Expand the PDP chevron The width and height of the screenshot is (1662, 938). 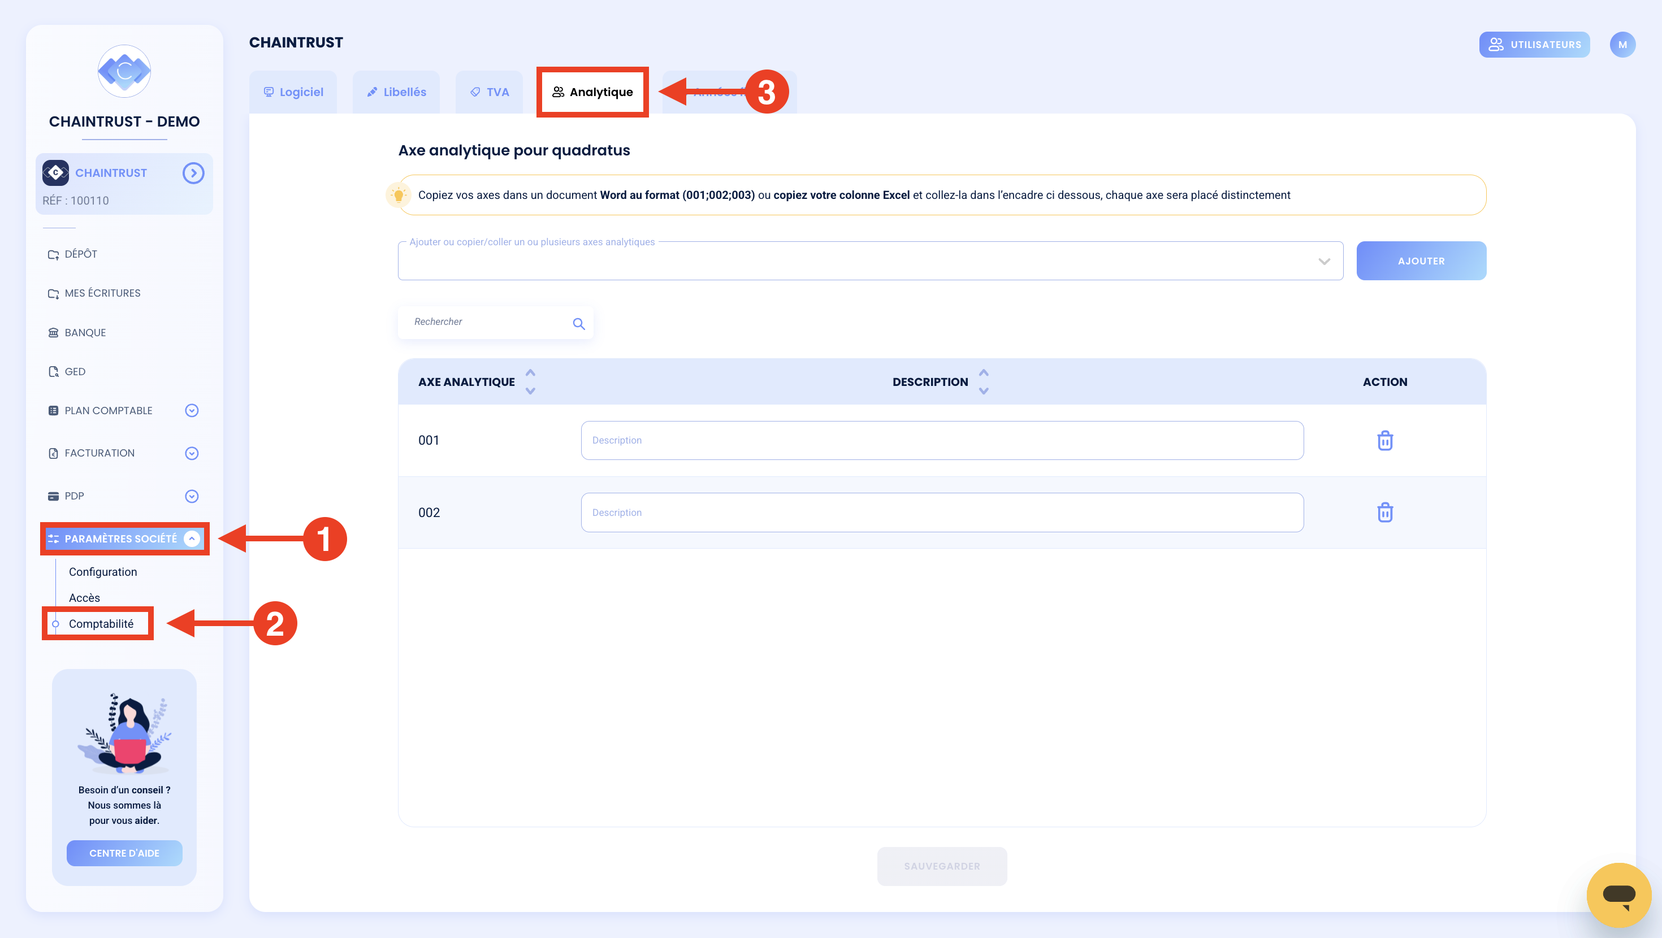192,496
